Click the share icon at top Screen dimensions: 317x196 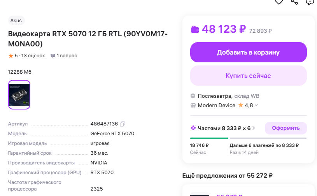click(x=294, y=2)
